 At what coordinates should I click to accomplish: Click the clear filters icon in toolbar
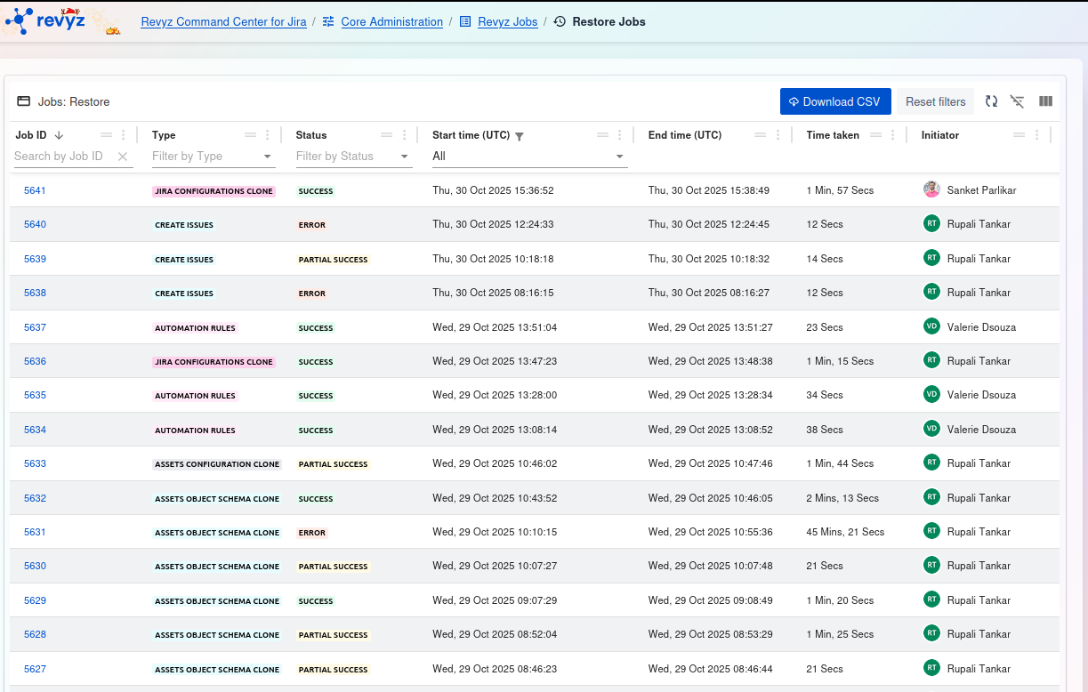(x=1018, y=101)
